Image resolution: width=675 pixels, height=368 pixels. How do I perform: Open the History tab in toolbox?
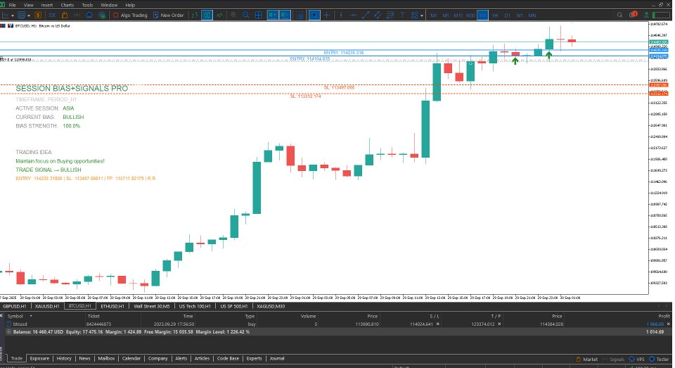(64, 359)
